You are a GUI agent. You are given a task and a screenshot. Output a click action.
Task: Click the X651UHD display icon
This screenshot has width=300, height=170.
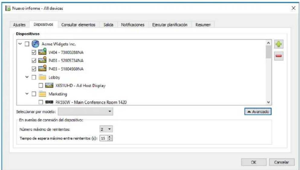coord(49,85)
